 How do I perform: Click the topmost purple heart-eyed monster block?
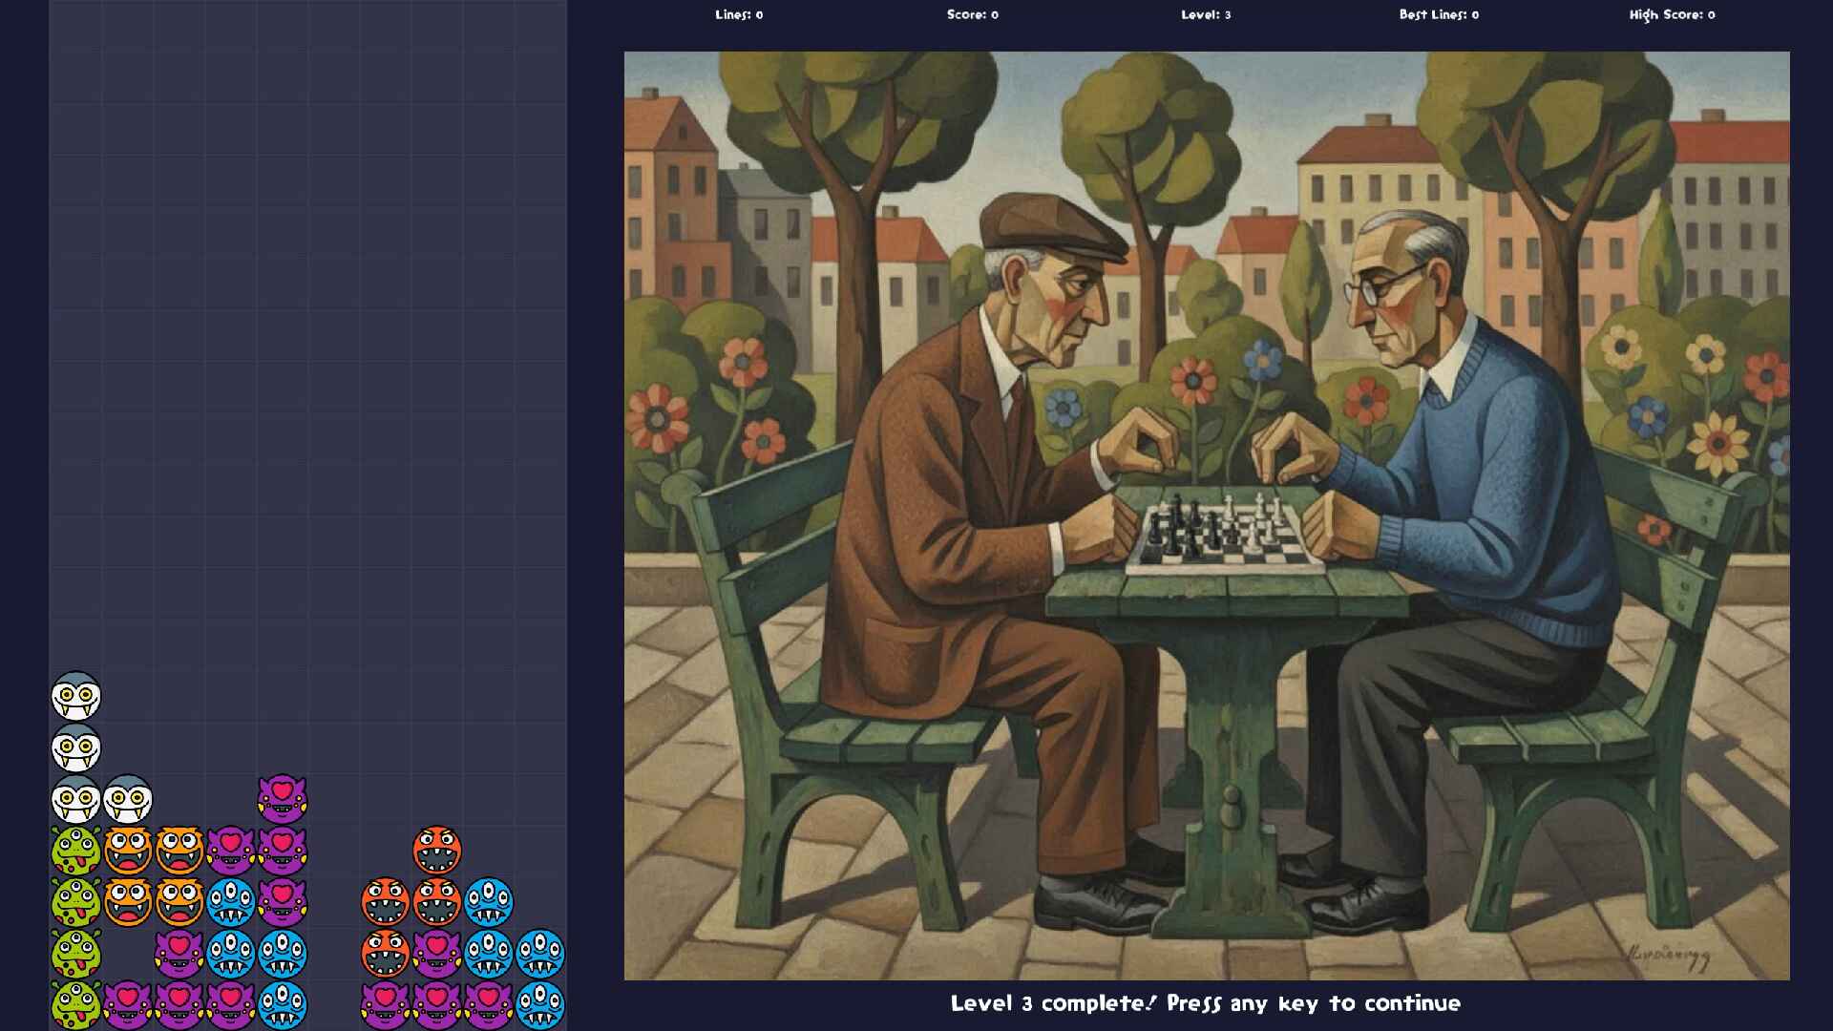282,799
